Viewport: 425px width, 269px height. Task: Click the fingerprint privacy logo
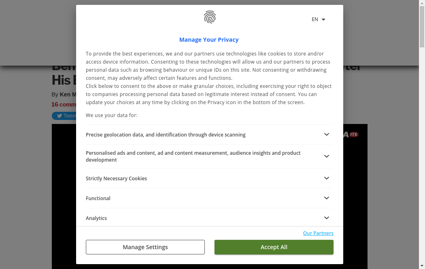pyautogui.click(x=210, y=17)
